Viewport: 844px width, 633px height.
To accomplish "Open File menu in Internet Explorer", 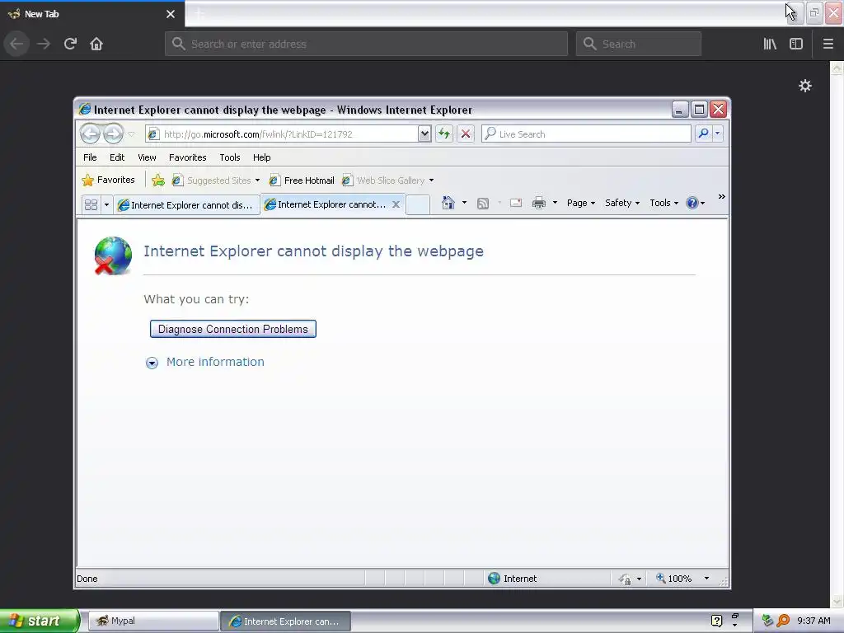I will 90,157.
